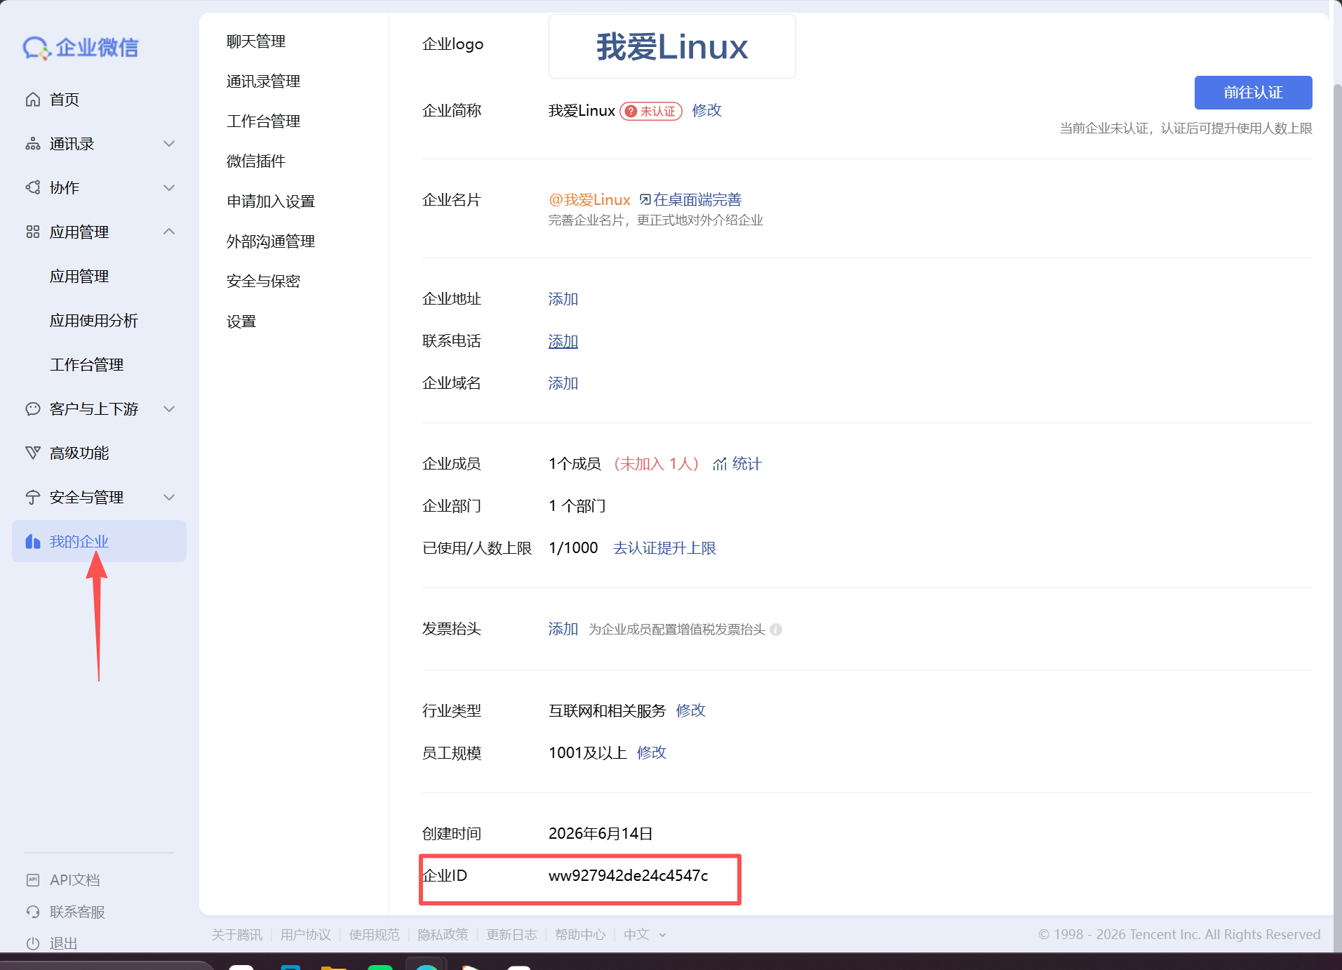Viewport: 1342px width, 970px height.
Task: Click the API icon beside API文档
Action: click(x=33, y=880)
